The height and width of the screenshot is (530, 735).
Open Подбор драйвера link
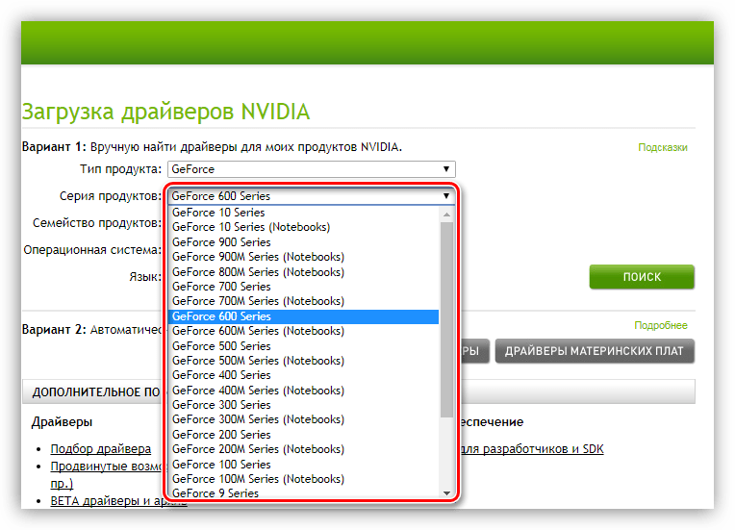(101, 449)
